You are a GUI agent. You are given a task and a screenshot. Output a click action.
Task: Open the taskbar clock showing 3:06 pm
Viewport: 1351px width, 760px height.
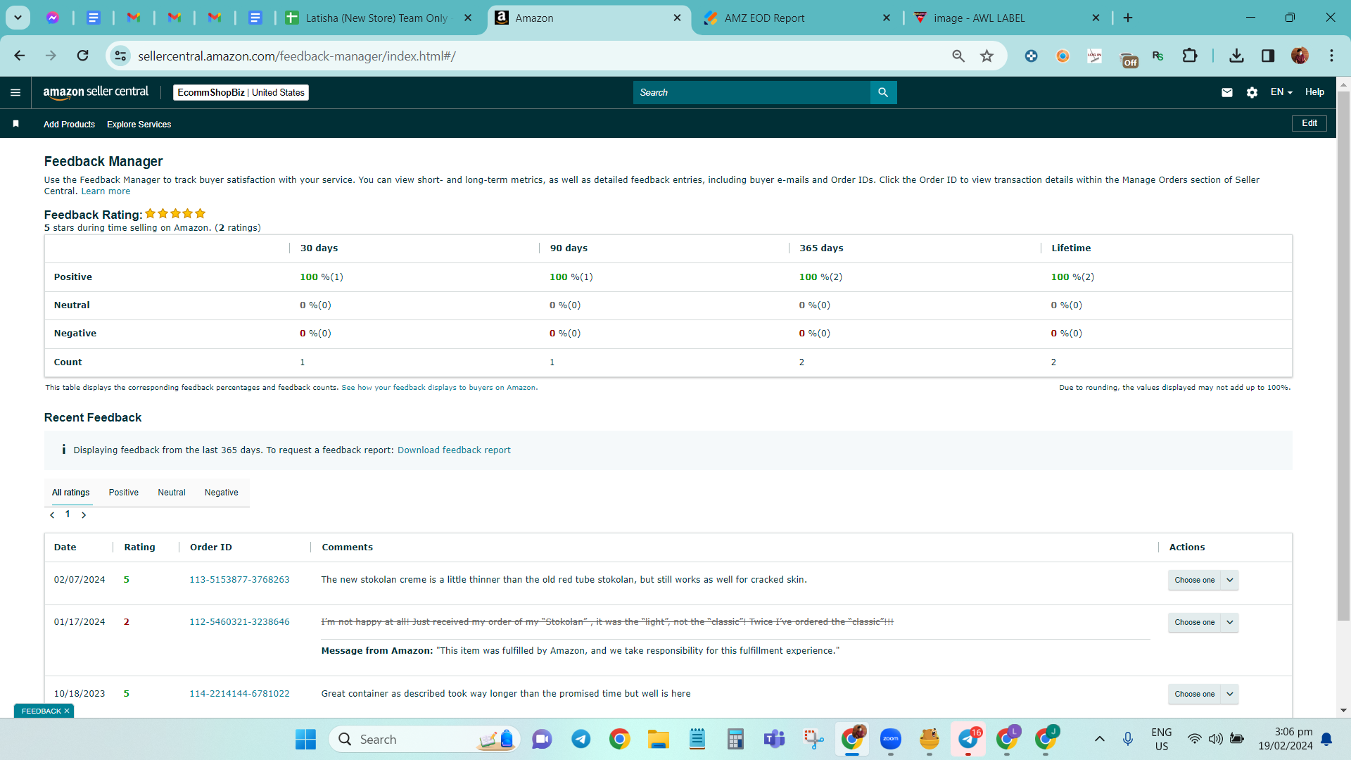coord(1286,739)
